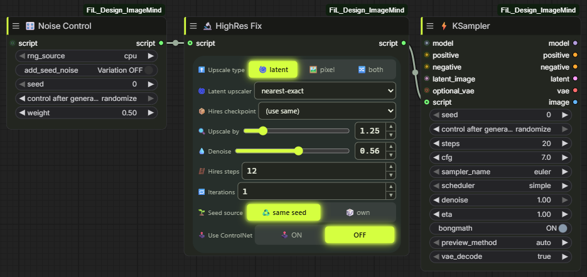Click the KSampler negative input socket
The width and height of the screenshot is (587, 277).
pos(426,67)
